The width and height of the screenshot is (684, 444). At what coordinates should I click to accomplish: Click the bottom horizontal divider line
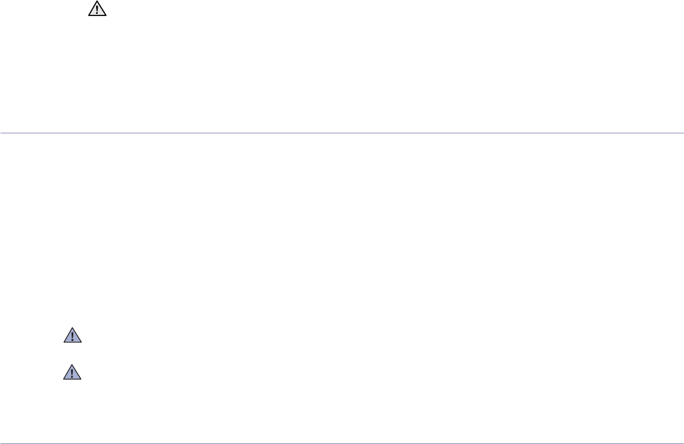[342, 443]
